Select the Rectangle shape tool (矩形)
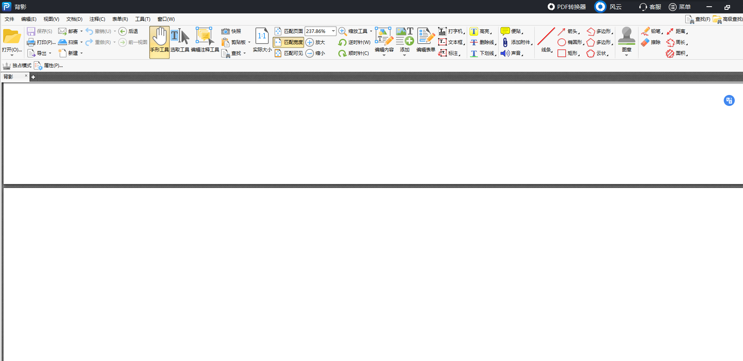Image resolution: width=743 pixels, height=361 pixels. (568, 53)
